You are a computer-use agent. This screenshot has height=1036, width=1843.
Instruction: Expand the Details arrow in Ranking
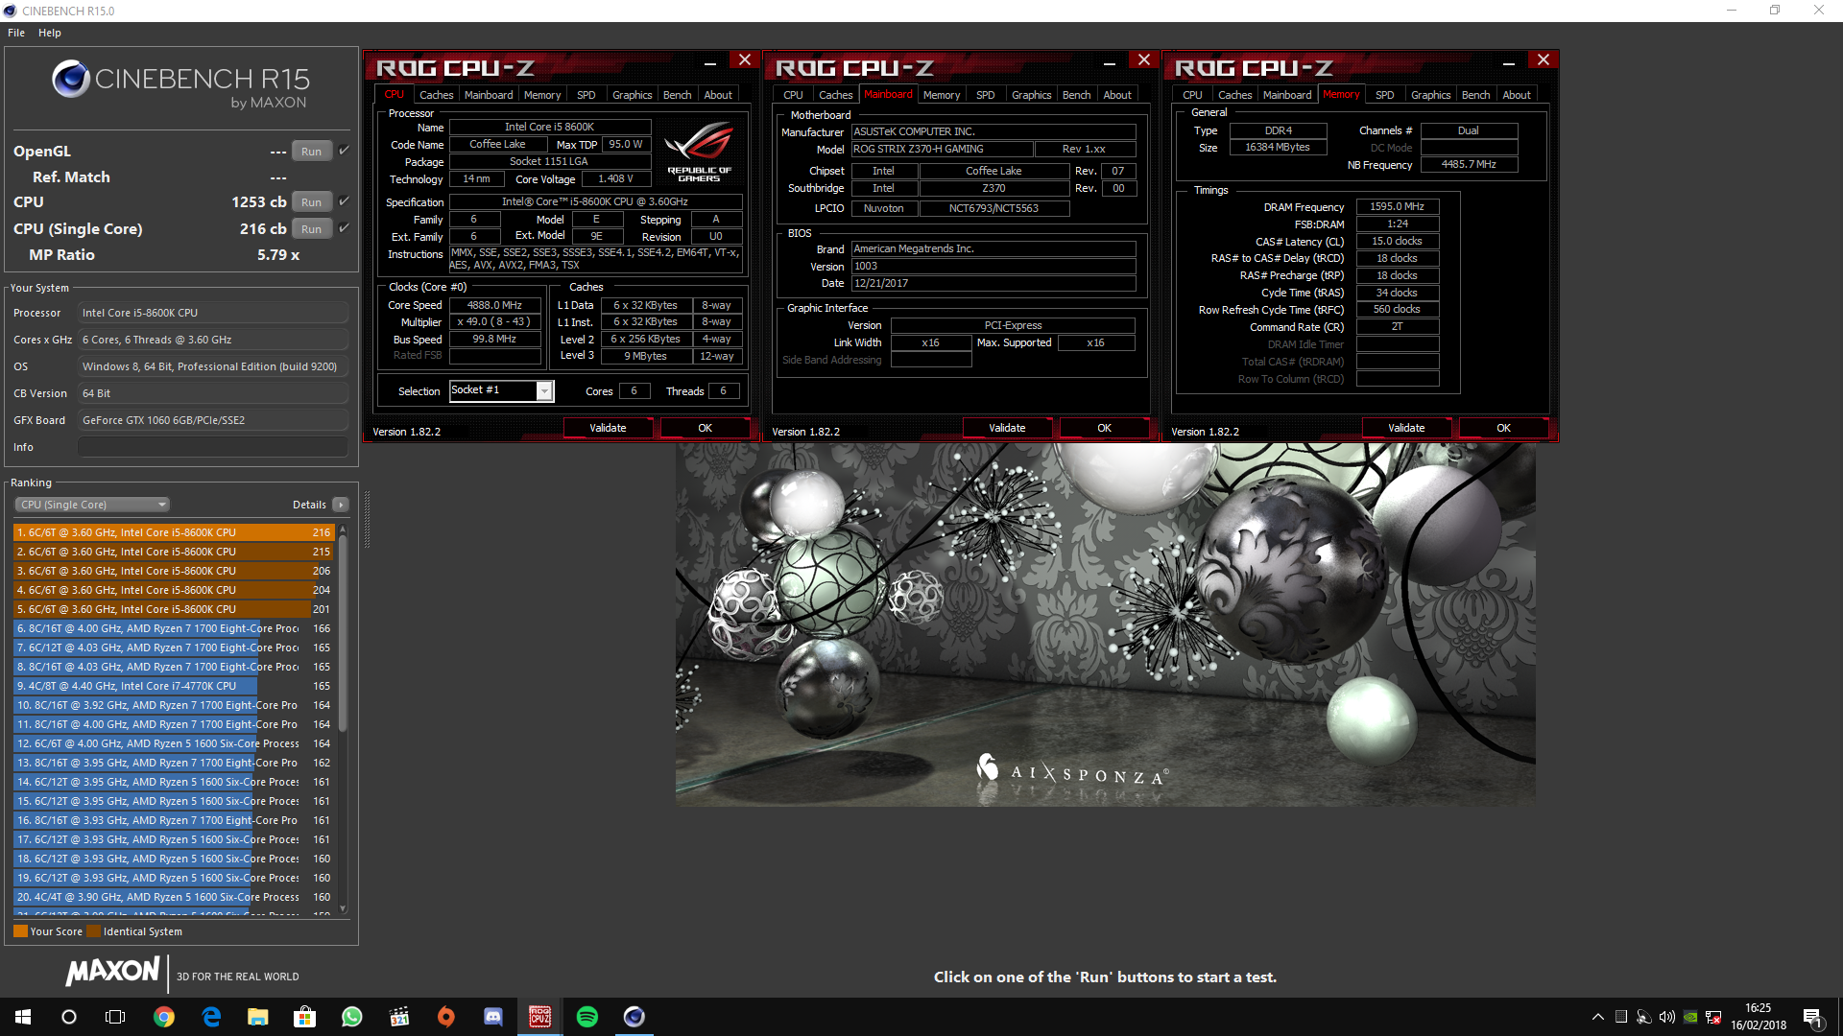tap(340, 505)
